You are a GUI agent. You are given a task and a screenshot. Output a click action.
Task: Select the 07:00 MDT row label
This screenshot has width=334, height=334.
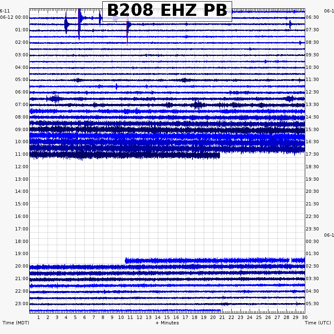click(22, 105)
